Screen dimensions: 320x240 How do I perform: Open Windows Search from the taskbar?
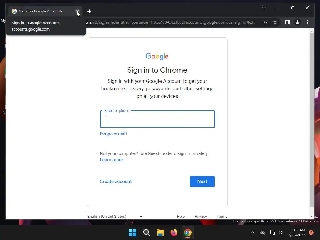point(147,232)
